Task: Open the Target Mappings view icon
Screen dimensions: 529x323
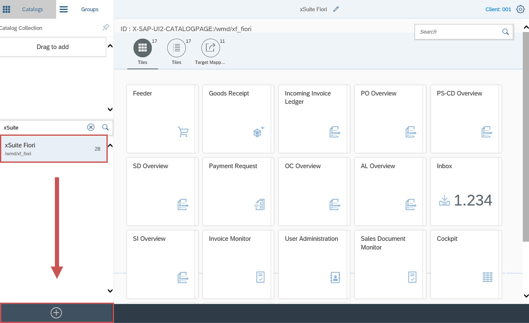Action: click(210, 48)
